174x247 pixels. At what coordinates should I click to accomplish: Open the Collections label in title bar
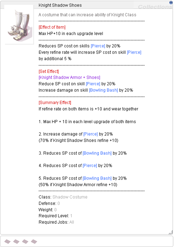[155, 7]
